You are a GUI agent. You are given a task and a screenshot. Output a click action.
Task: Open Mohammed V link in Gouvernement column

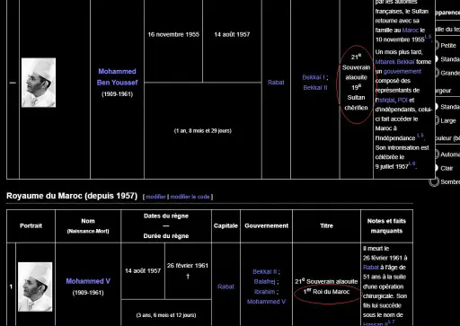[266, 302]
